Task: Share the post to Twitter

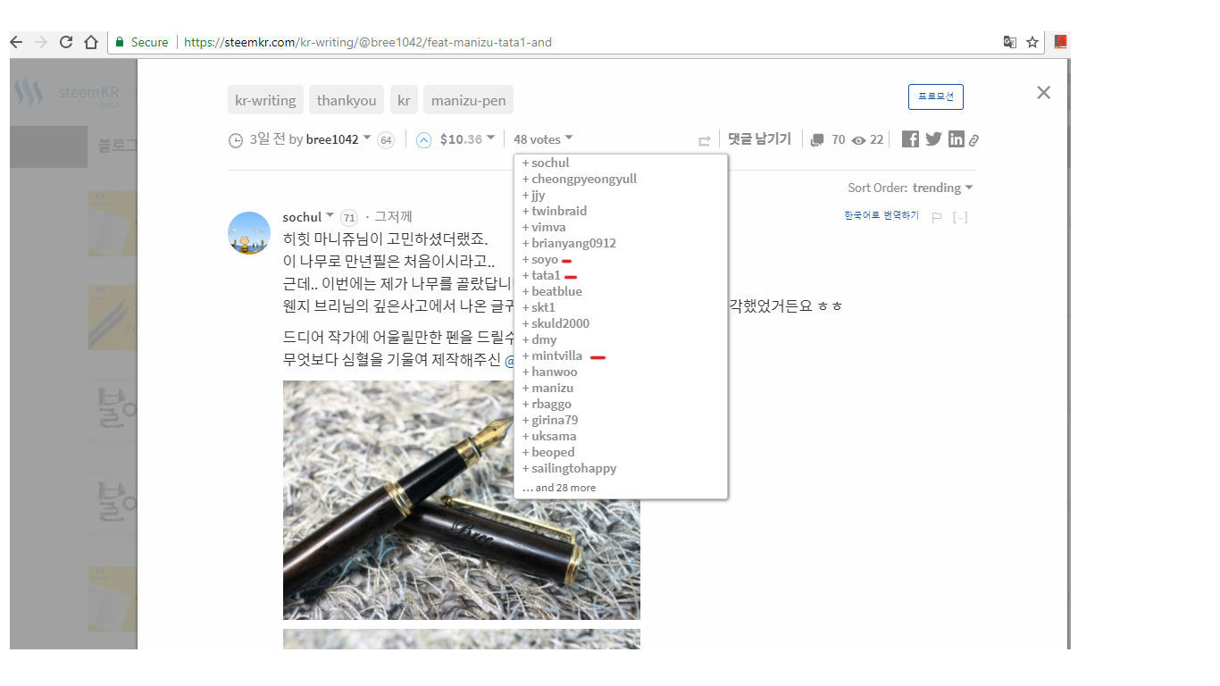Action: [932, 138]
